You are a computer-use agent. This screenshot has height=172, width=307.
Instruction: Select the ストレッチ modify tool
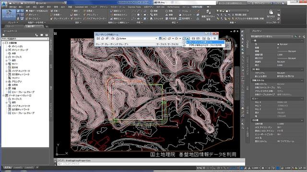pyautogui.click(x=156, y=19)
